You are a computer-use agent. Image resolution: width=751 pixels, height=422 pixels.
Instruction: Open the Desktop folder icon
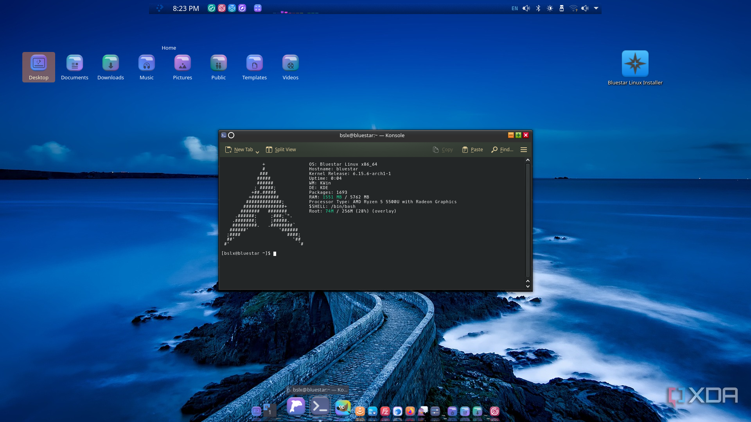click(39, 67)
